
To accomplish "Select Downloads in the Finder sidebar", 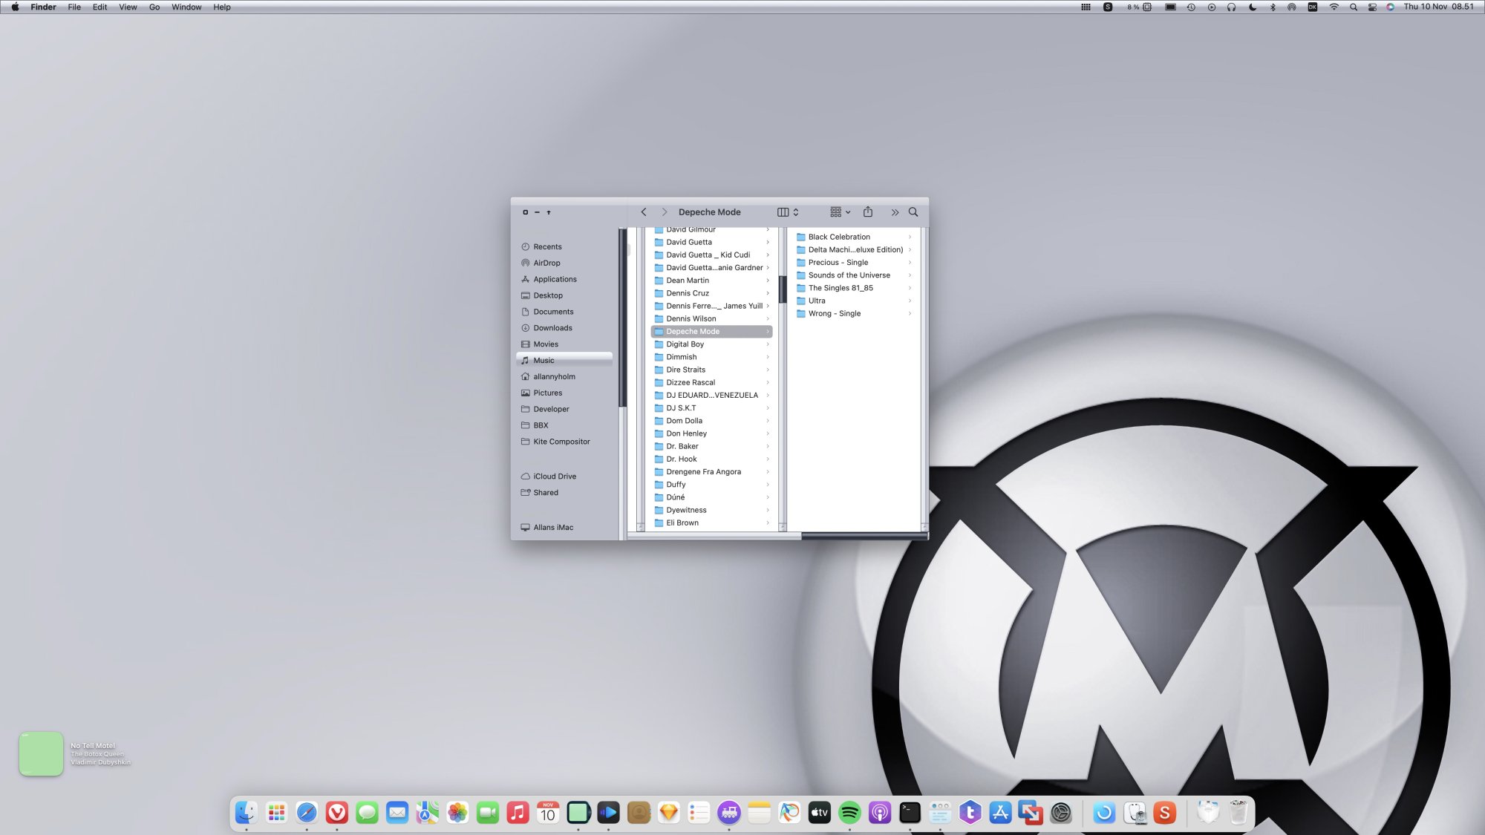I will click(552, 328).
